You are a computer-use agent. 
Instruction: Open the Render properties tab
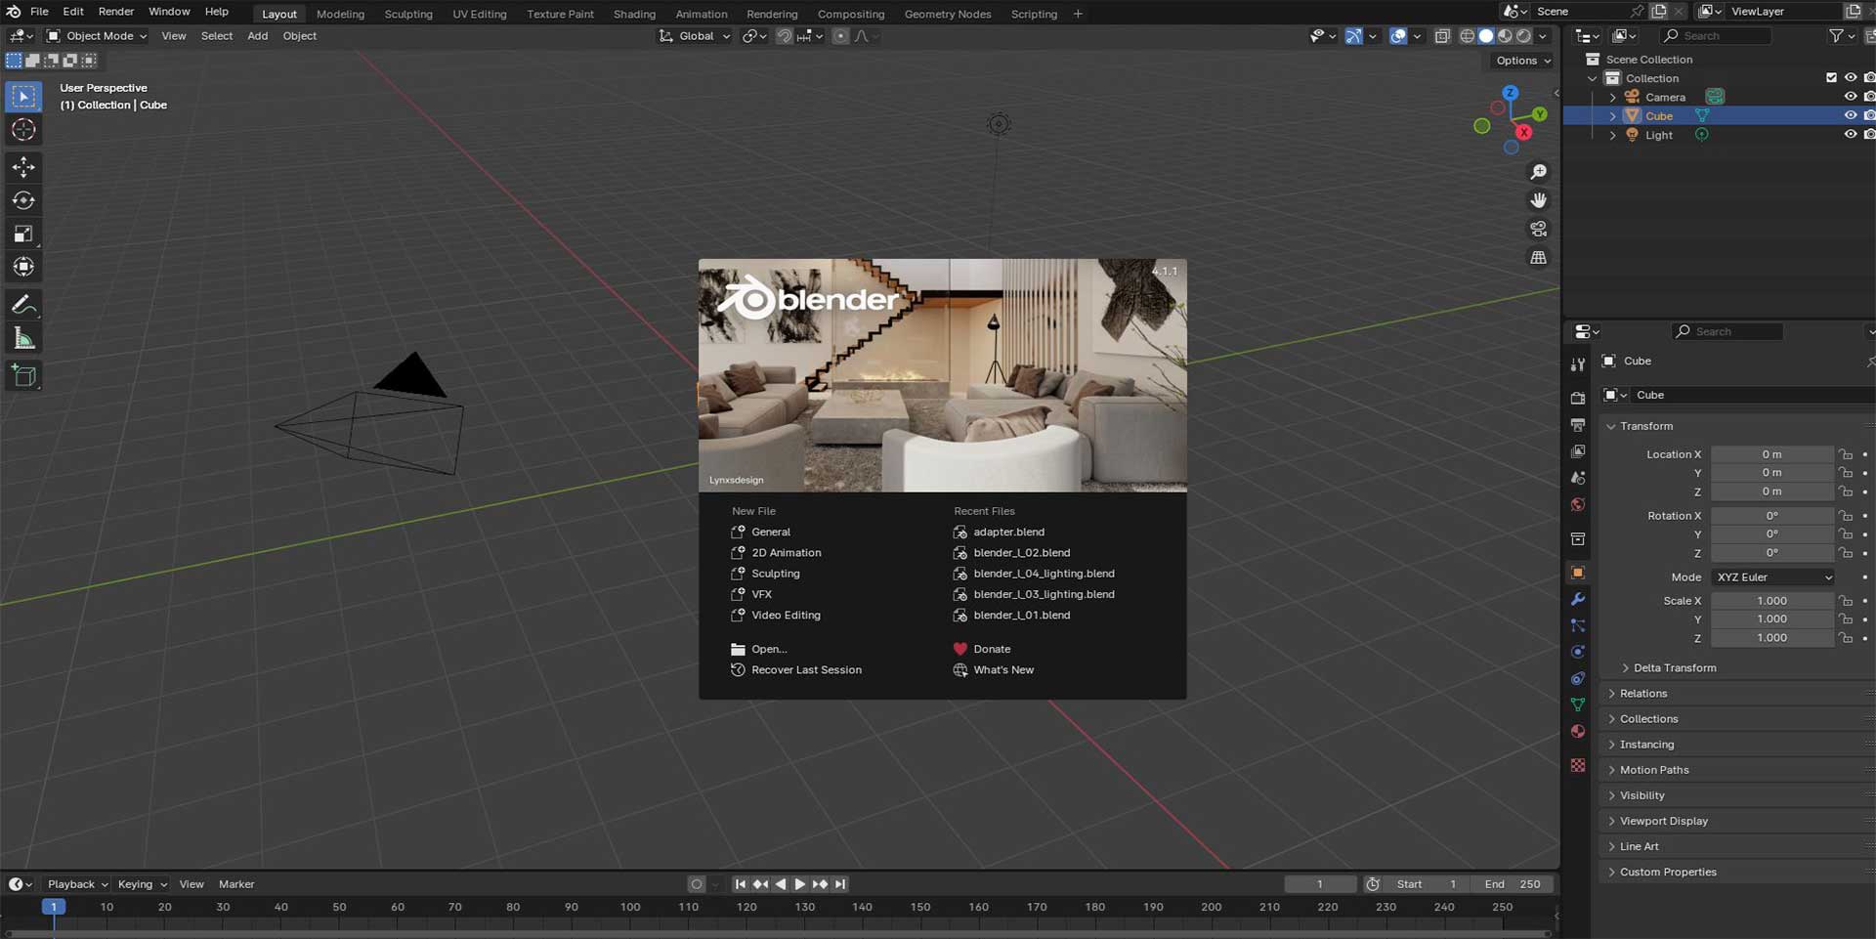pos(1577,398)
